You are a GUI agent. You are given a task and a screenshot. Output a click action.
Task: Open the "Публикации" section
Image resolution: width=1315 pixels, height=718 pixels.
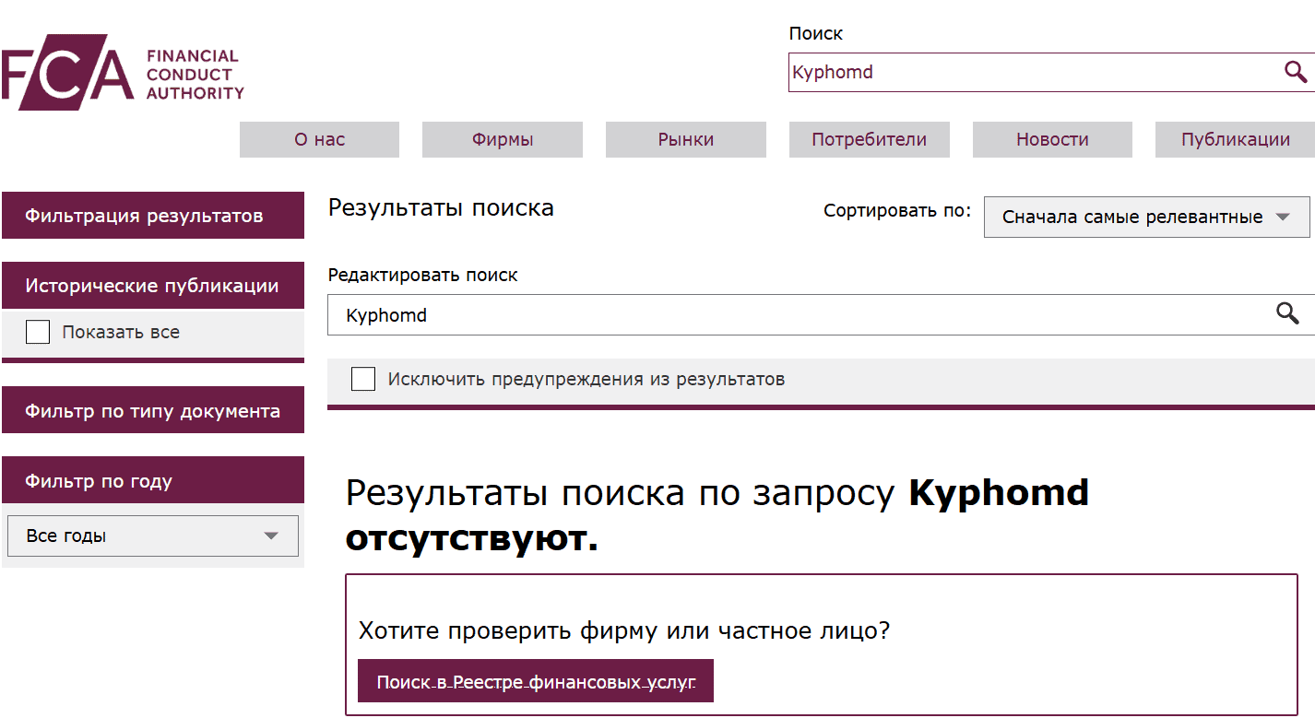[1235, 139]
